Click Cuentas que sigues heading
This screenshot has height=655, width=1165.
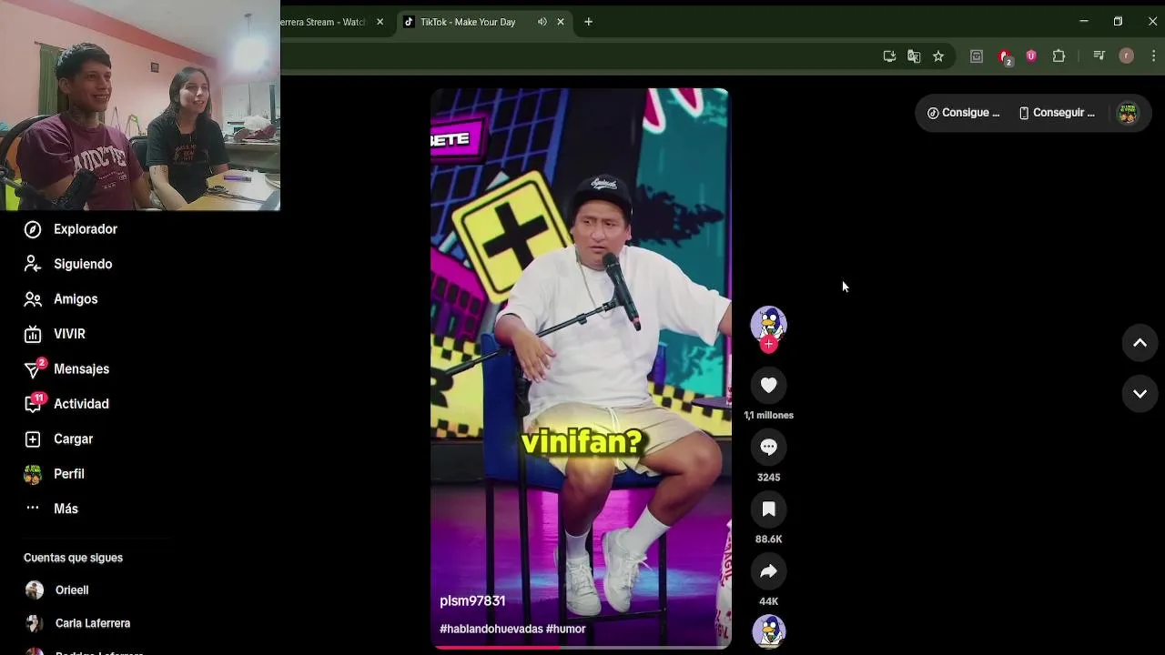tap(73, 558)
